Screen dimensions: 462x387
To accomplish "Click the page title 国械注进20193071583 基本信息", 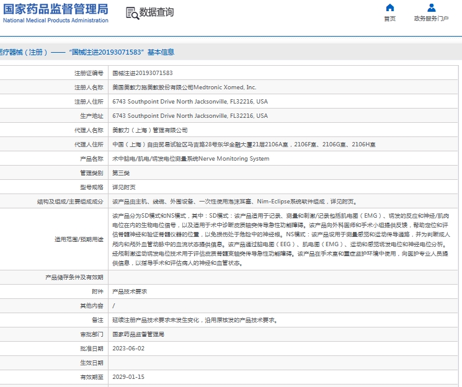I will click(x=122, y=52).
